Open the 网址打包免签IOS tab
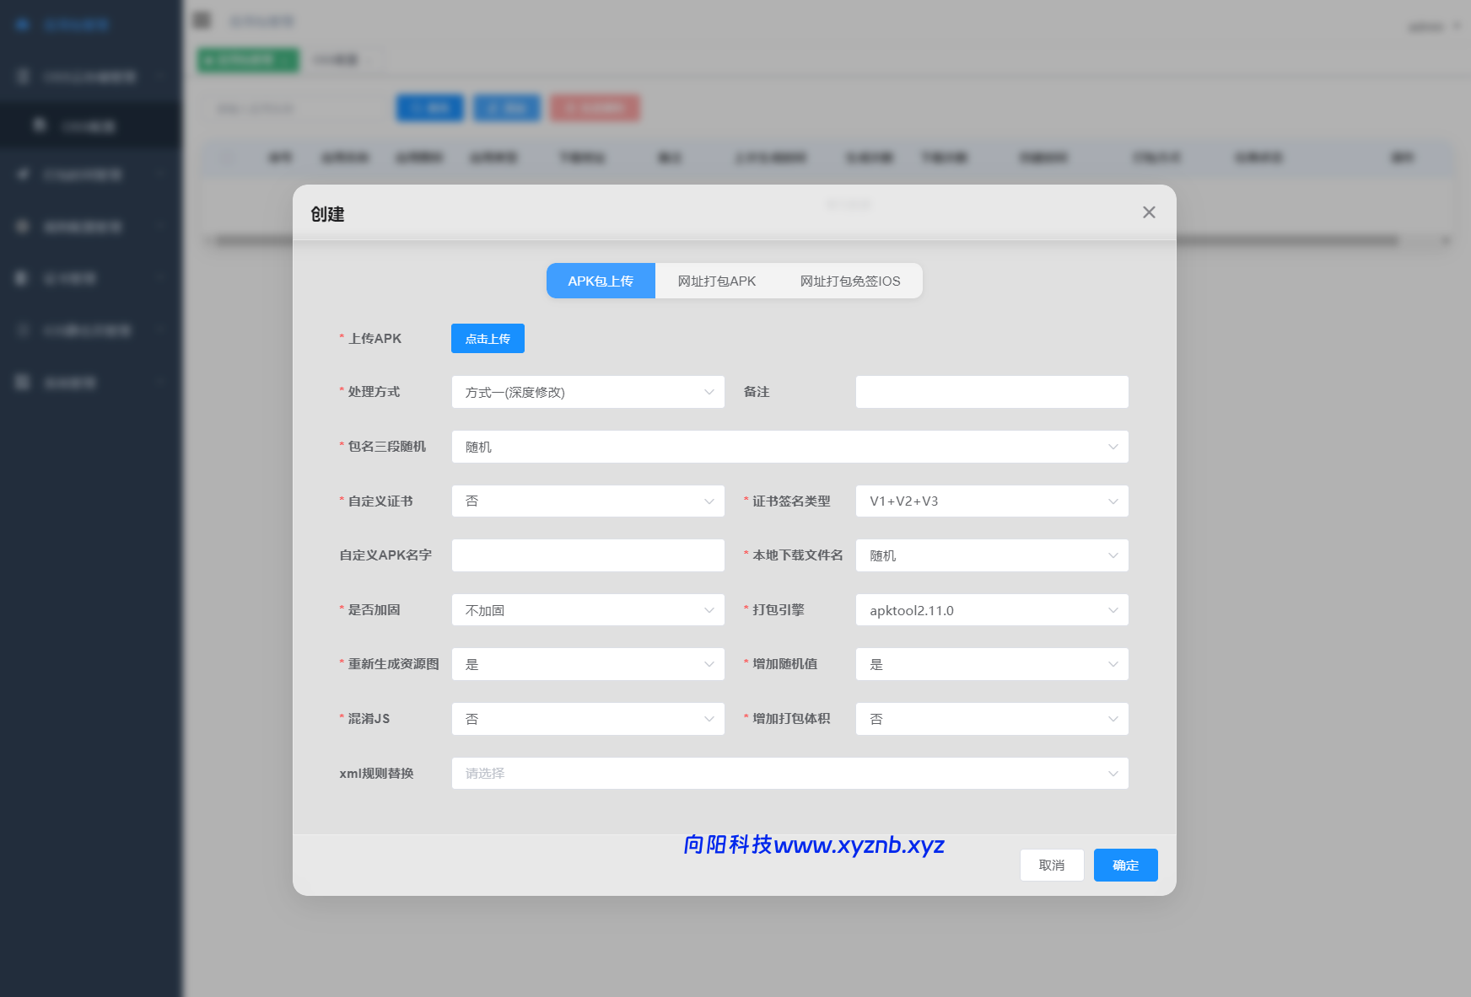The image size is (1471, 997). pos(849,281)
